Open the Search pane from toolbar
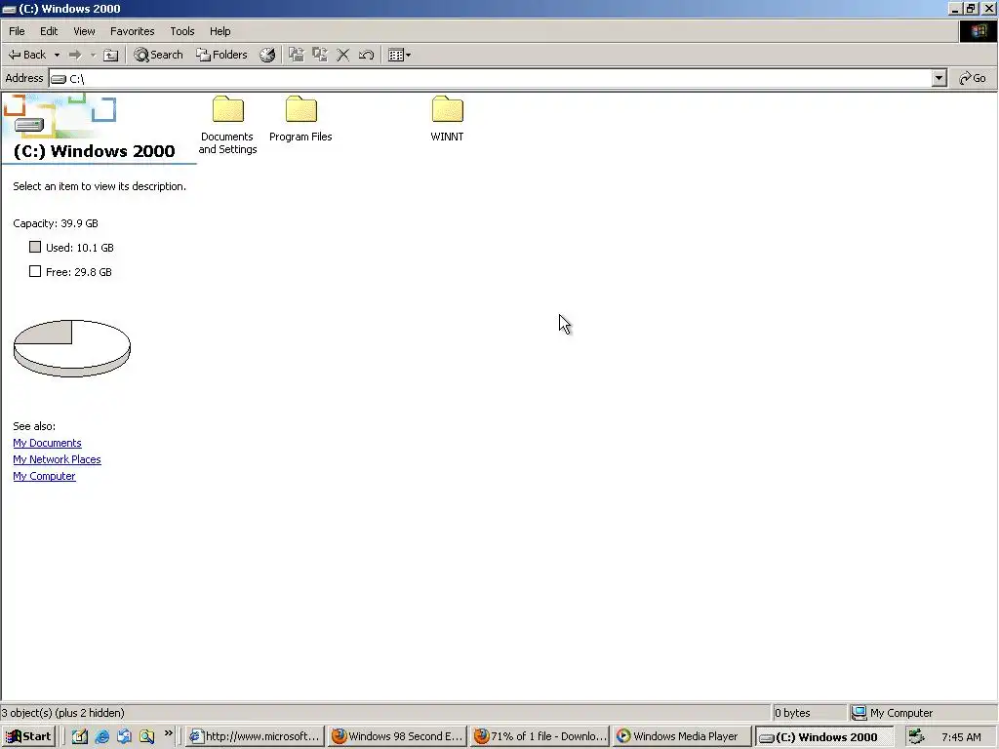The height and width of the screenshot is (749, 999). tap(158, 55)
